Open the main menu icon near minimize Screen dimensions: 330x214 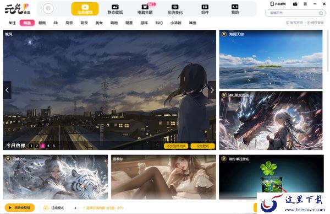305,4
